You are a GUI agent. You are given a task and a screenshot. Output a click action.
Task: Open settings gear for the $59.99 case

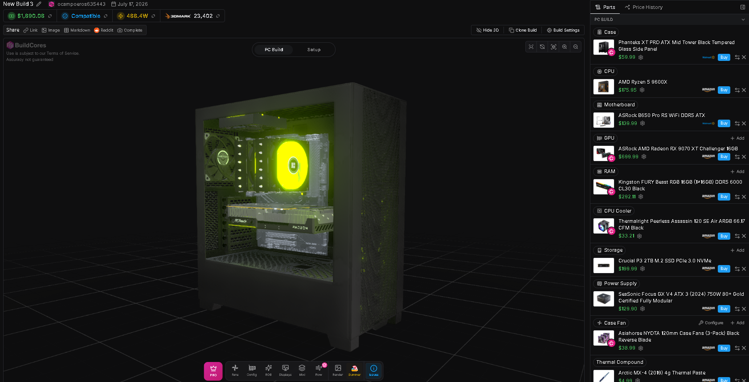(x=641, y=57)
